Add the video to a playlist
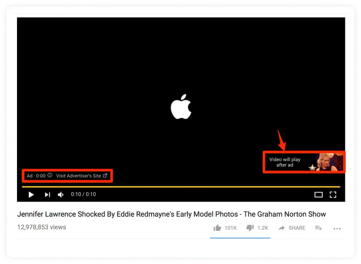This screenshot has height=264, width=361. [x=318, y=228]
